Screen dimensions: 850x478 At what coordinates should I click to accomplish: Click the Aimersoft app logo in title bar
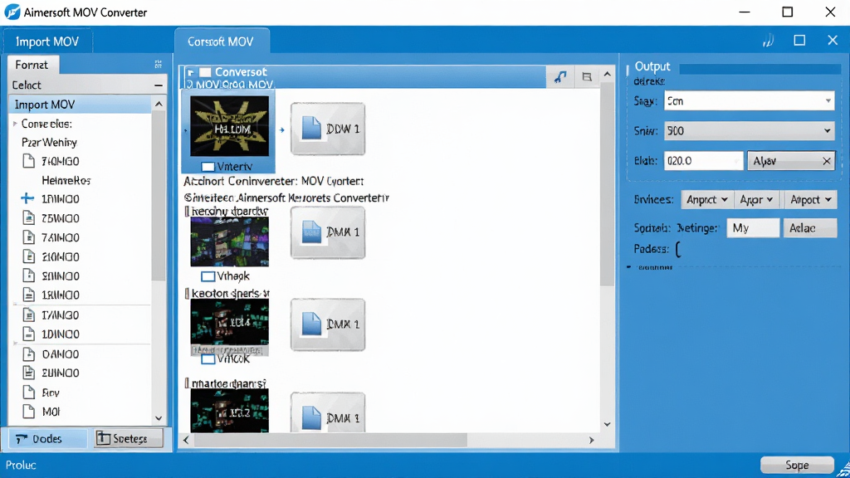(x=12, y=12)
